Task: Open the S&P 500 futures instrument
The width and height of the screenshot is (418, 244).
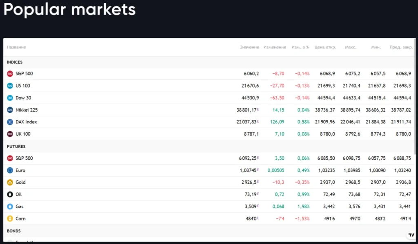Action: (24, 158)
